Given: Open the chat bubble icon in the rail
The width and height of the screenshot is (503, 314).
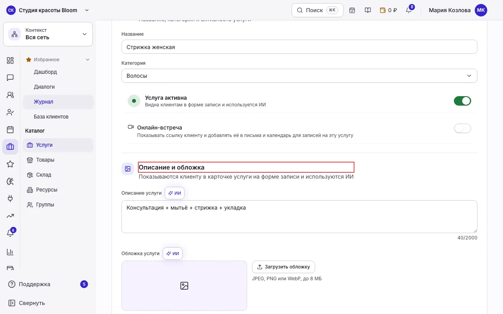Looking at the screenshot, I should tap(10, 78).
